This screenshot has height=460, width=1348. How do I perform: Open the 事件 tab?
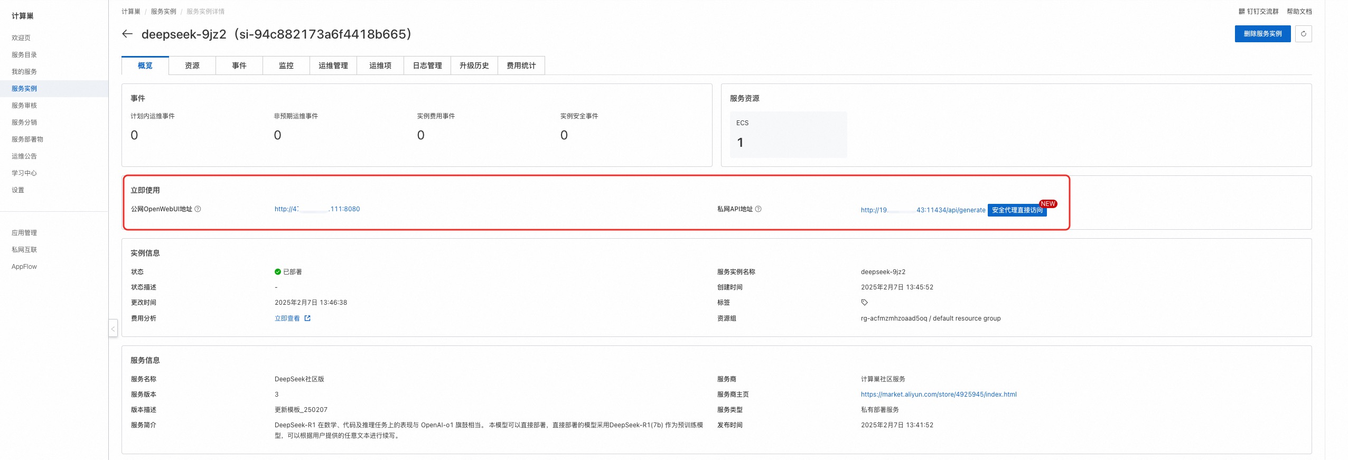pos(239,65)
